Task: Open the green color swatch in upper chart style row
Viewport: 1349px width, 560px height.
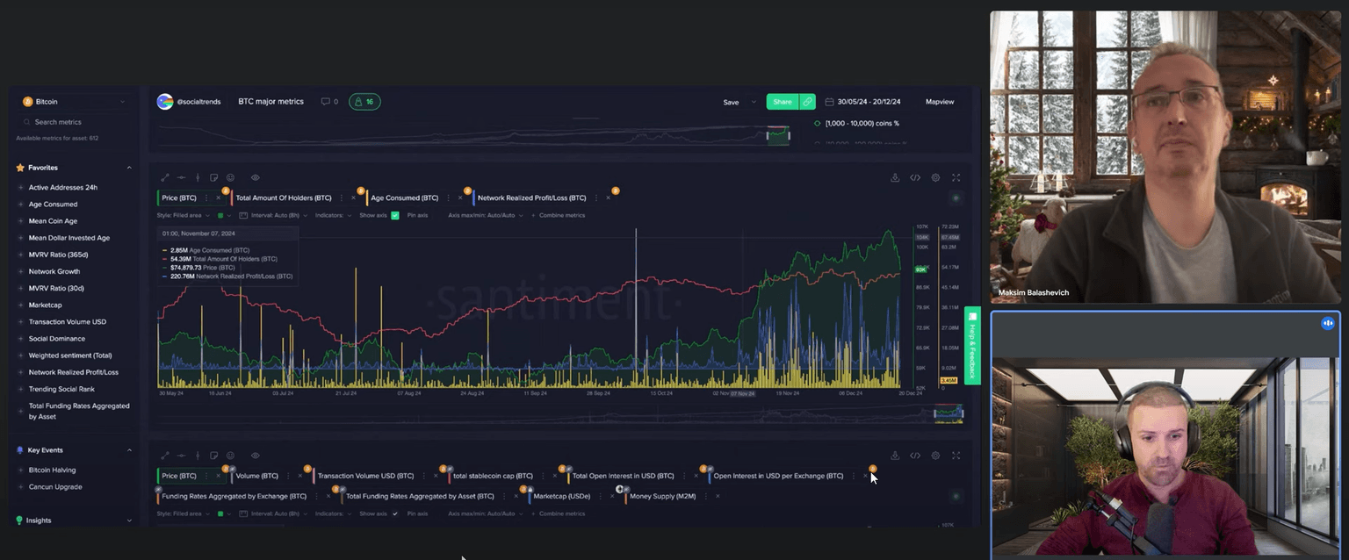Action: pos(220,215)
